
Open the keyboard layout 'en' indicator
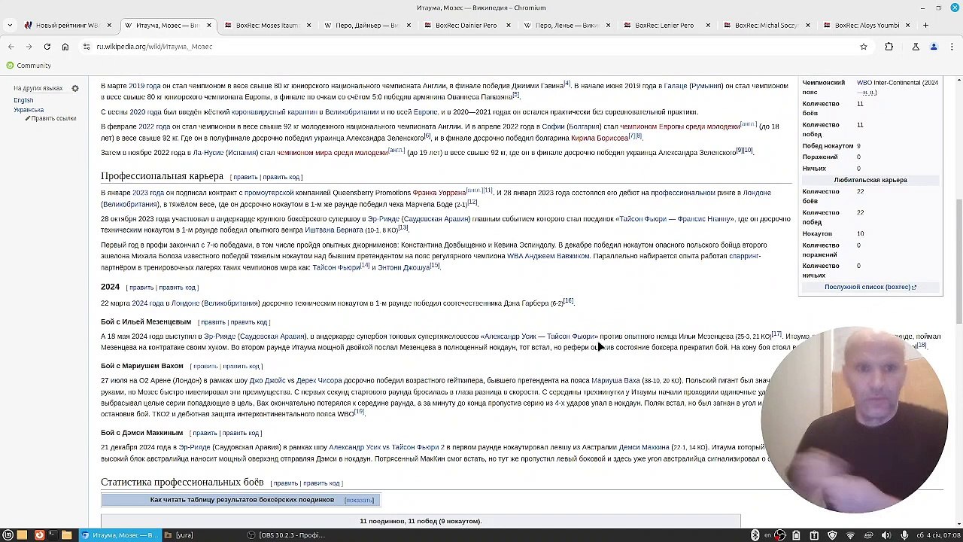click(767, 535)
